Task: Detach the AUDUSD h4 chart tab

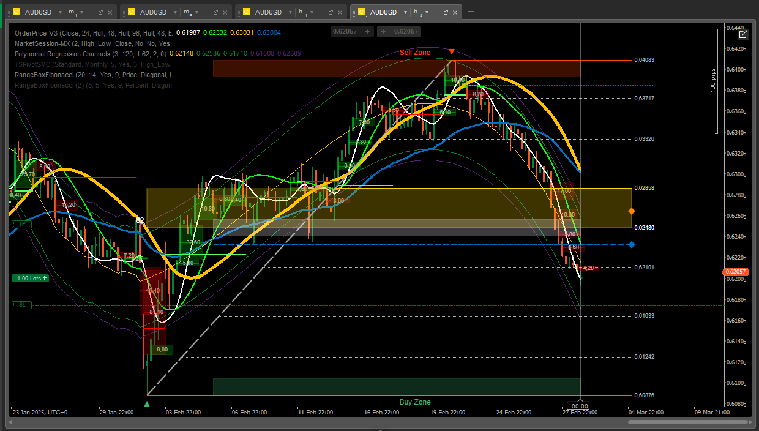Action: [446, 12]
